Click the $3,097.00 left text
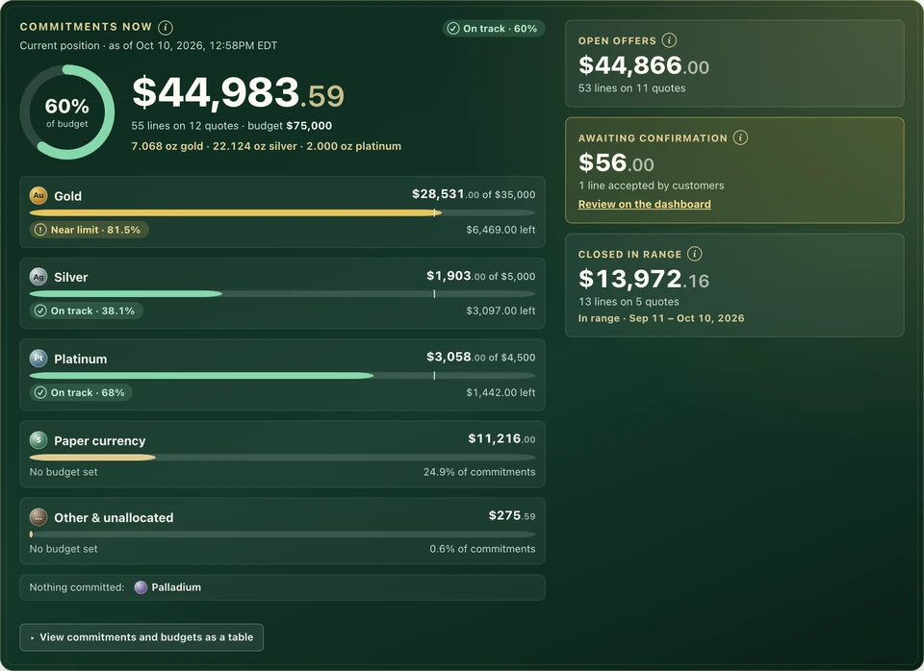Screen dimensions: 924x671 coord(500,311)
